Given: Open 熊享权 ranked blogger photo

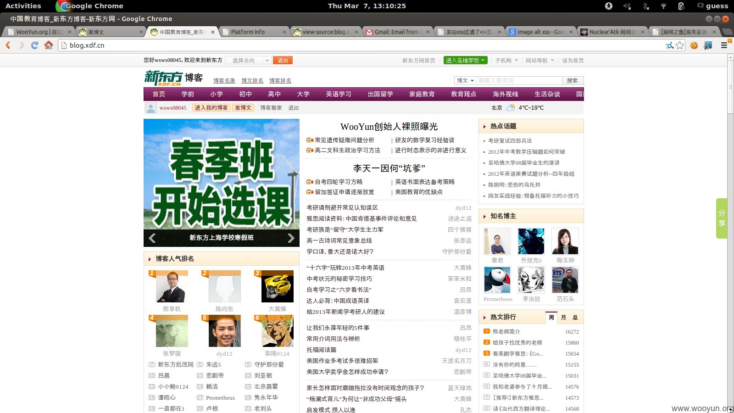Looking at the screenshot, I should [172, 286].
